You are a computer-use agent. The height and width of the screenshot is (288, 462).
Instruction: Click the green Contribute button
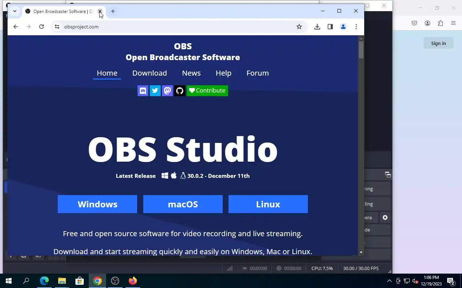point(207,90)
